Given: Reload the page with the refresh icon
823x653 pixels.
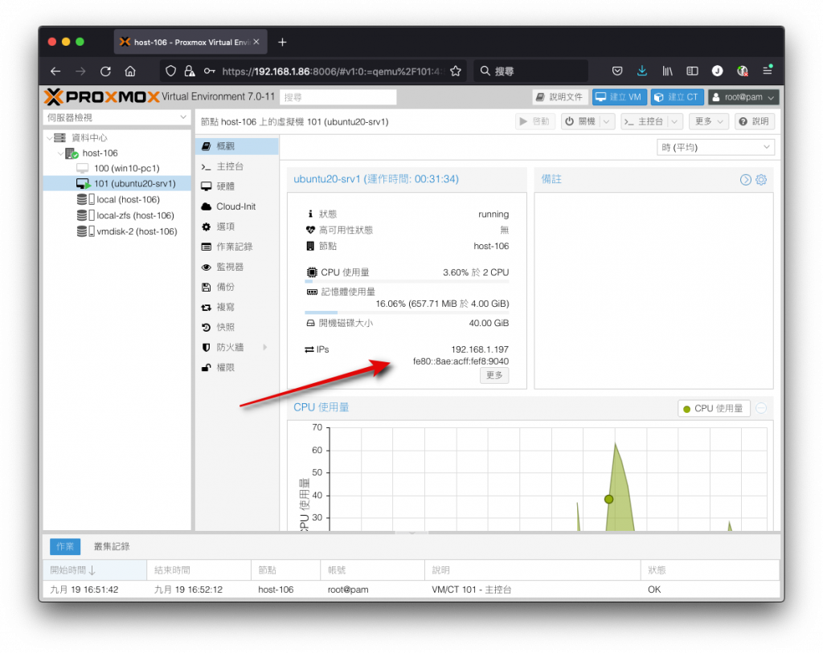Looking at the screenshot, I should click(x=105, y=71).
